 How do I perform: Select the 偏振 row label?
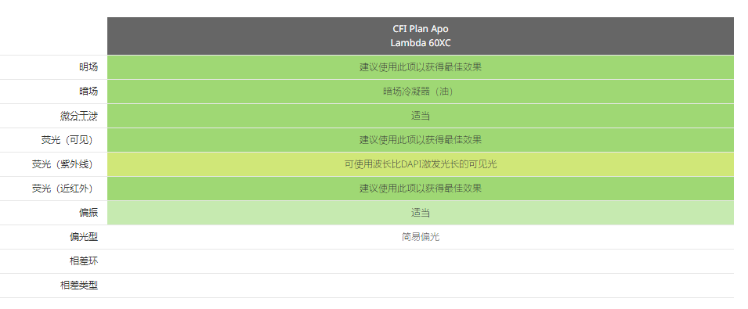pyautogui.click(x=89, y=213)
